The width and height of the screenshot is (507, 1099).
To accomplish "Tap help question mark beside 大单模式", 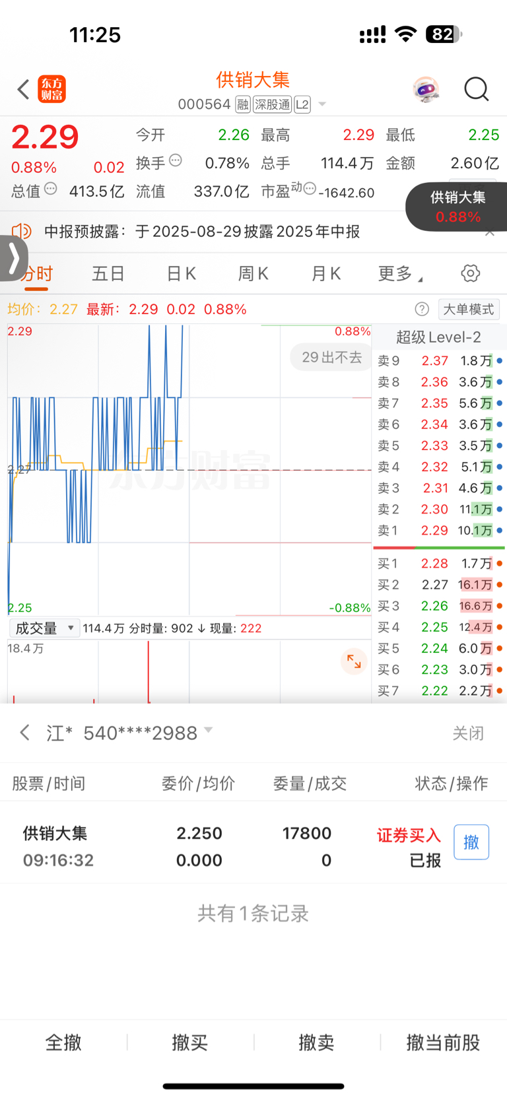I will coord(422,309).
